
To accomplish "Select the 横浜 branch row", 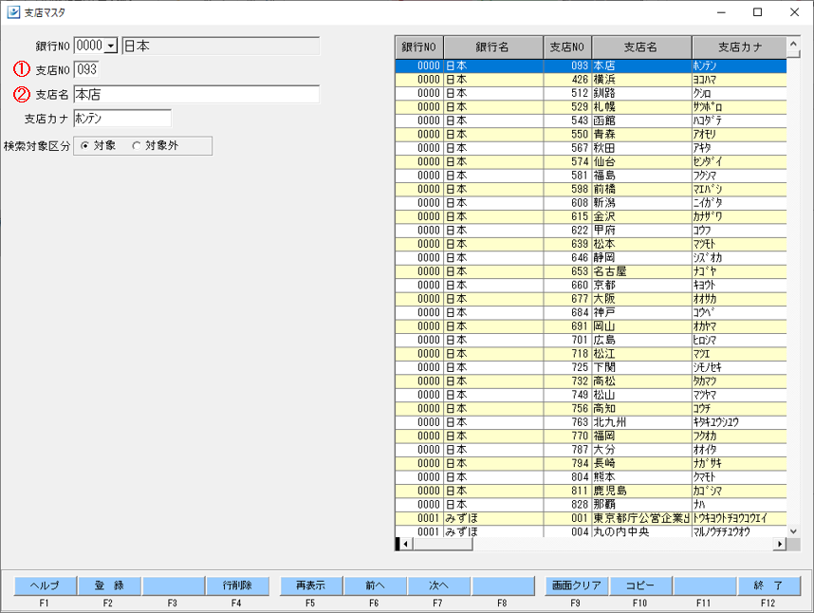I will click(591, 80).
